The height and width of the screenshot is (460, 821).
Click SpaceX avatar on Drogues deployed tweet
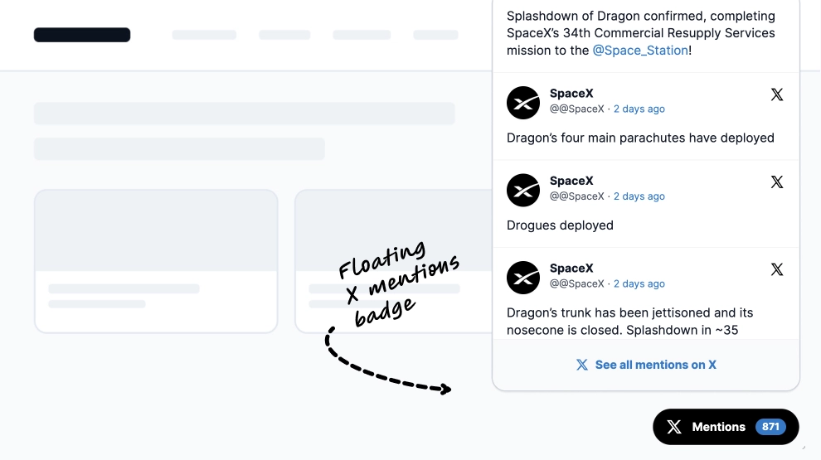tap(523, 190)
